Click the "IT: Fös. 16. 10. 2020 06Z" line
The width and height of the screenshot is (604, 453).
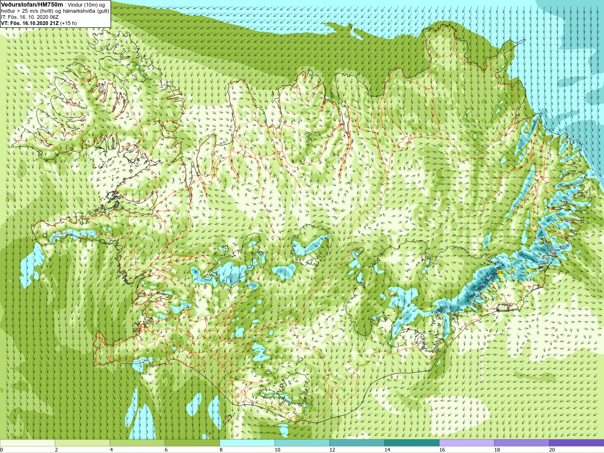(x=30, y=17)
